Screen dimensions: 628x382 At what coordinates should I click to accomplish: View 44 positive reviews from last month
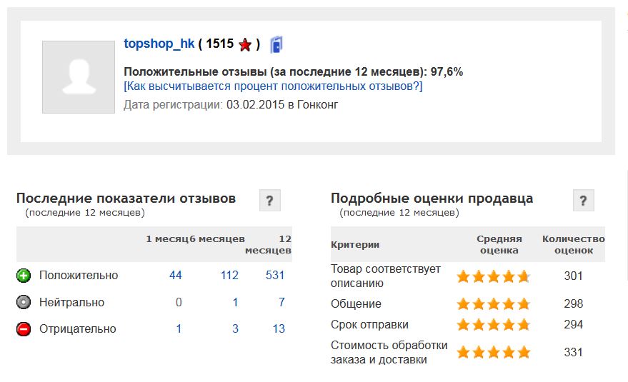pos(176,276)
